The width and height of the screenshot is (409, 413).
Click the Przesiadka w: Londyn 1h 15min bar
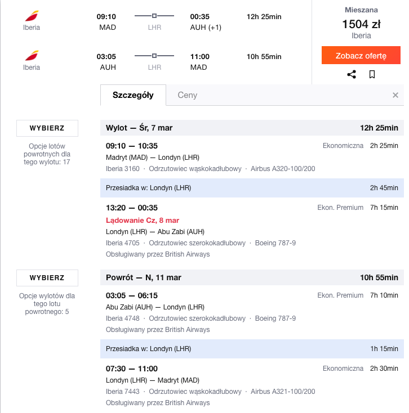(252, 349)
